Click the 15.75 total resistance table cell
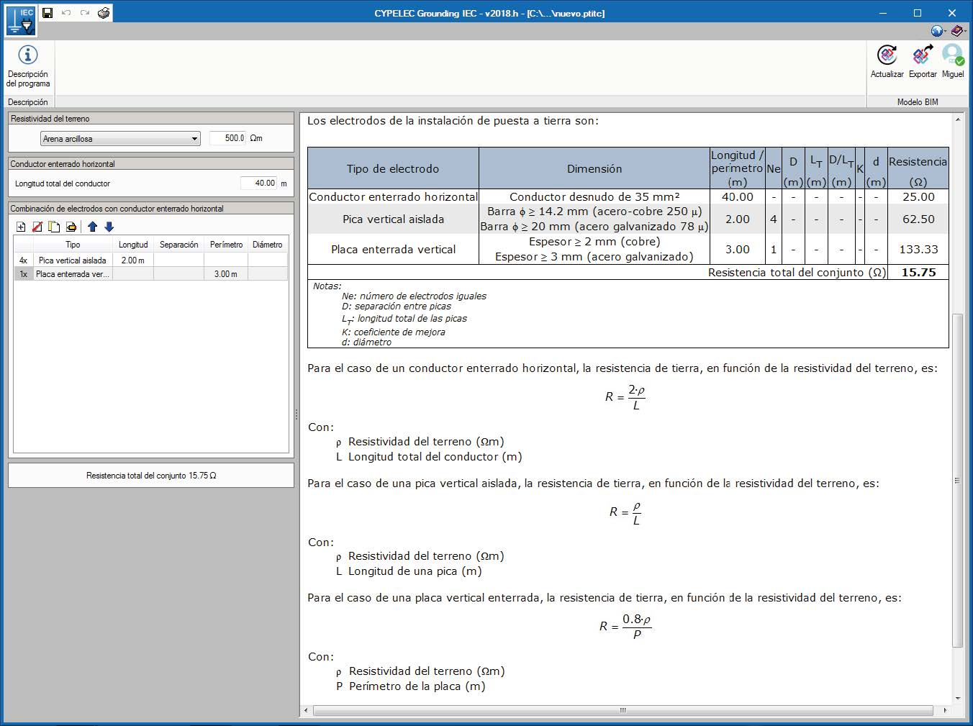 click(918, 273)
